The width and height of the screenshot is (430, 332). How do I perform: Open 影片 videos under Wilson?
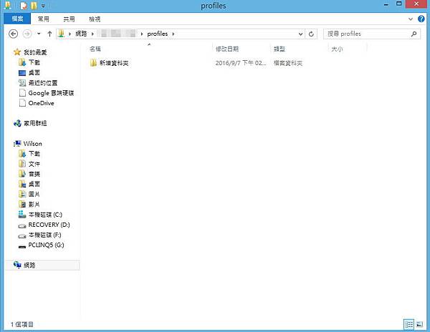click(34, 204)
